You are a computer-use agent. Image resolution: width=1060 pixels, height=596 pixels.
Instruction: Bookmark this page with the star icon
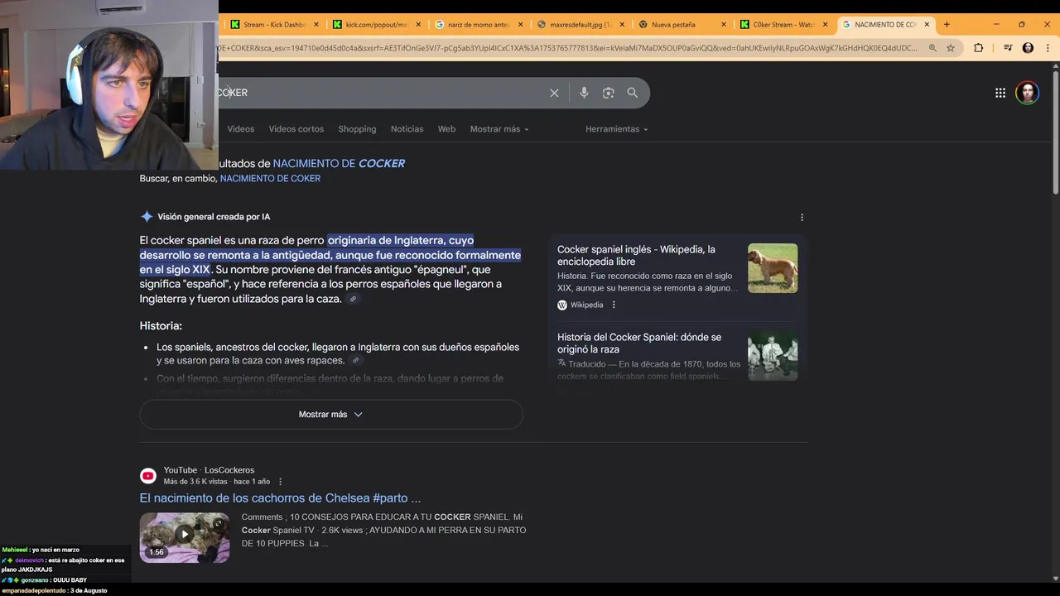[951, 48]
